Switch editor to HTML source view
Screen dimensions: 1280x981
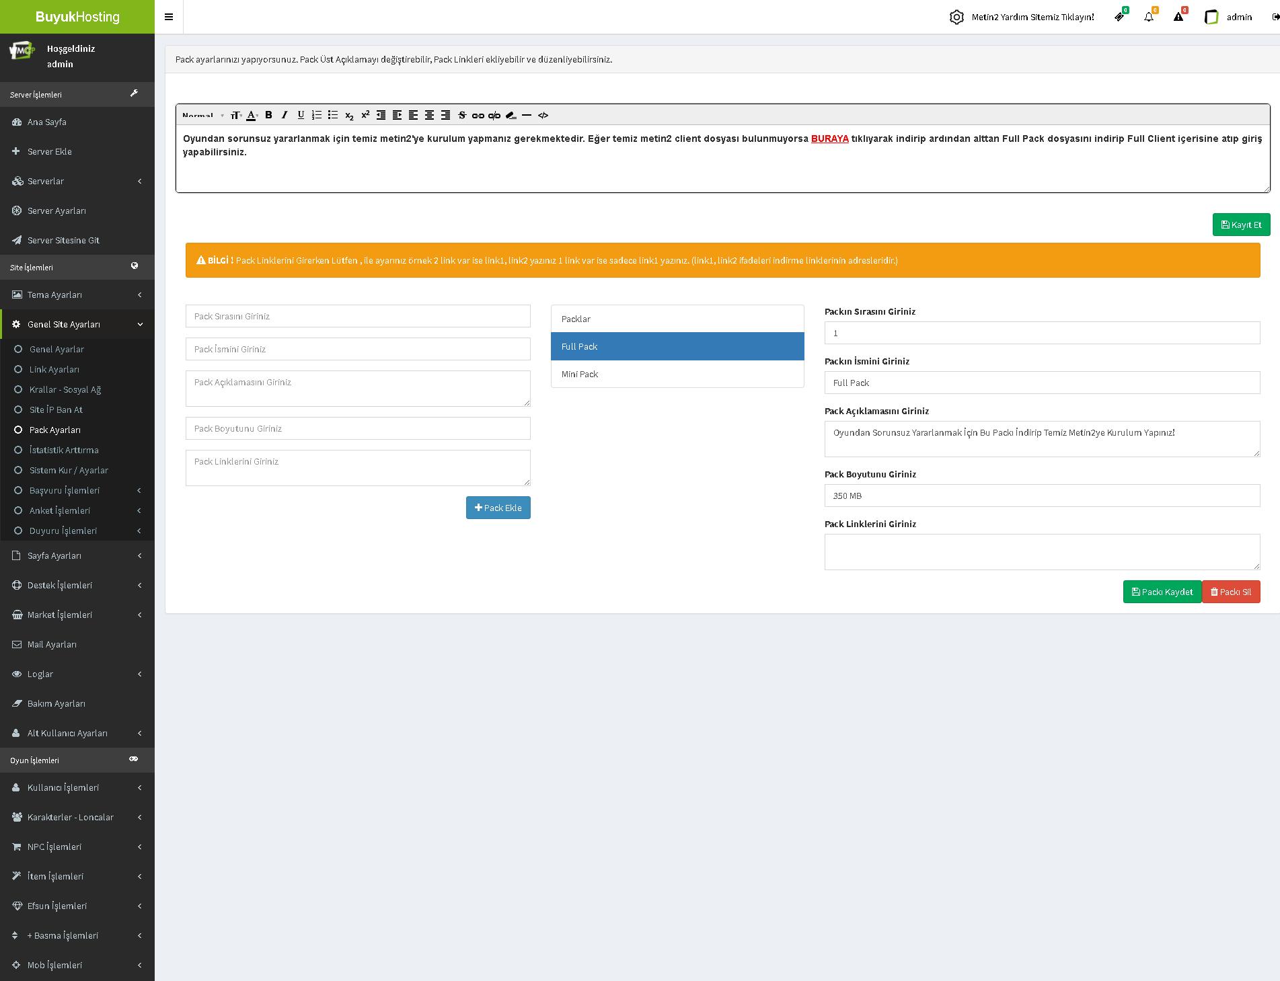[x=543, y=115]
